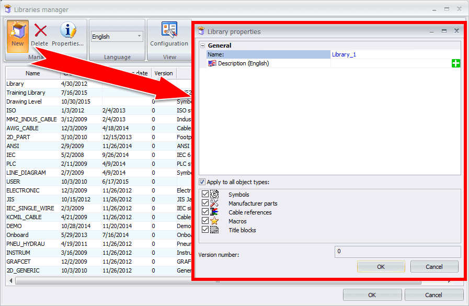Image resolution: width=469 pixels, height=306 pixels.
Task: Cancel the Library properties dialog
Action: 434,267
